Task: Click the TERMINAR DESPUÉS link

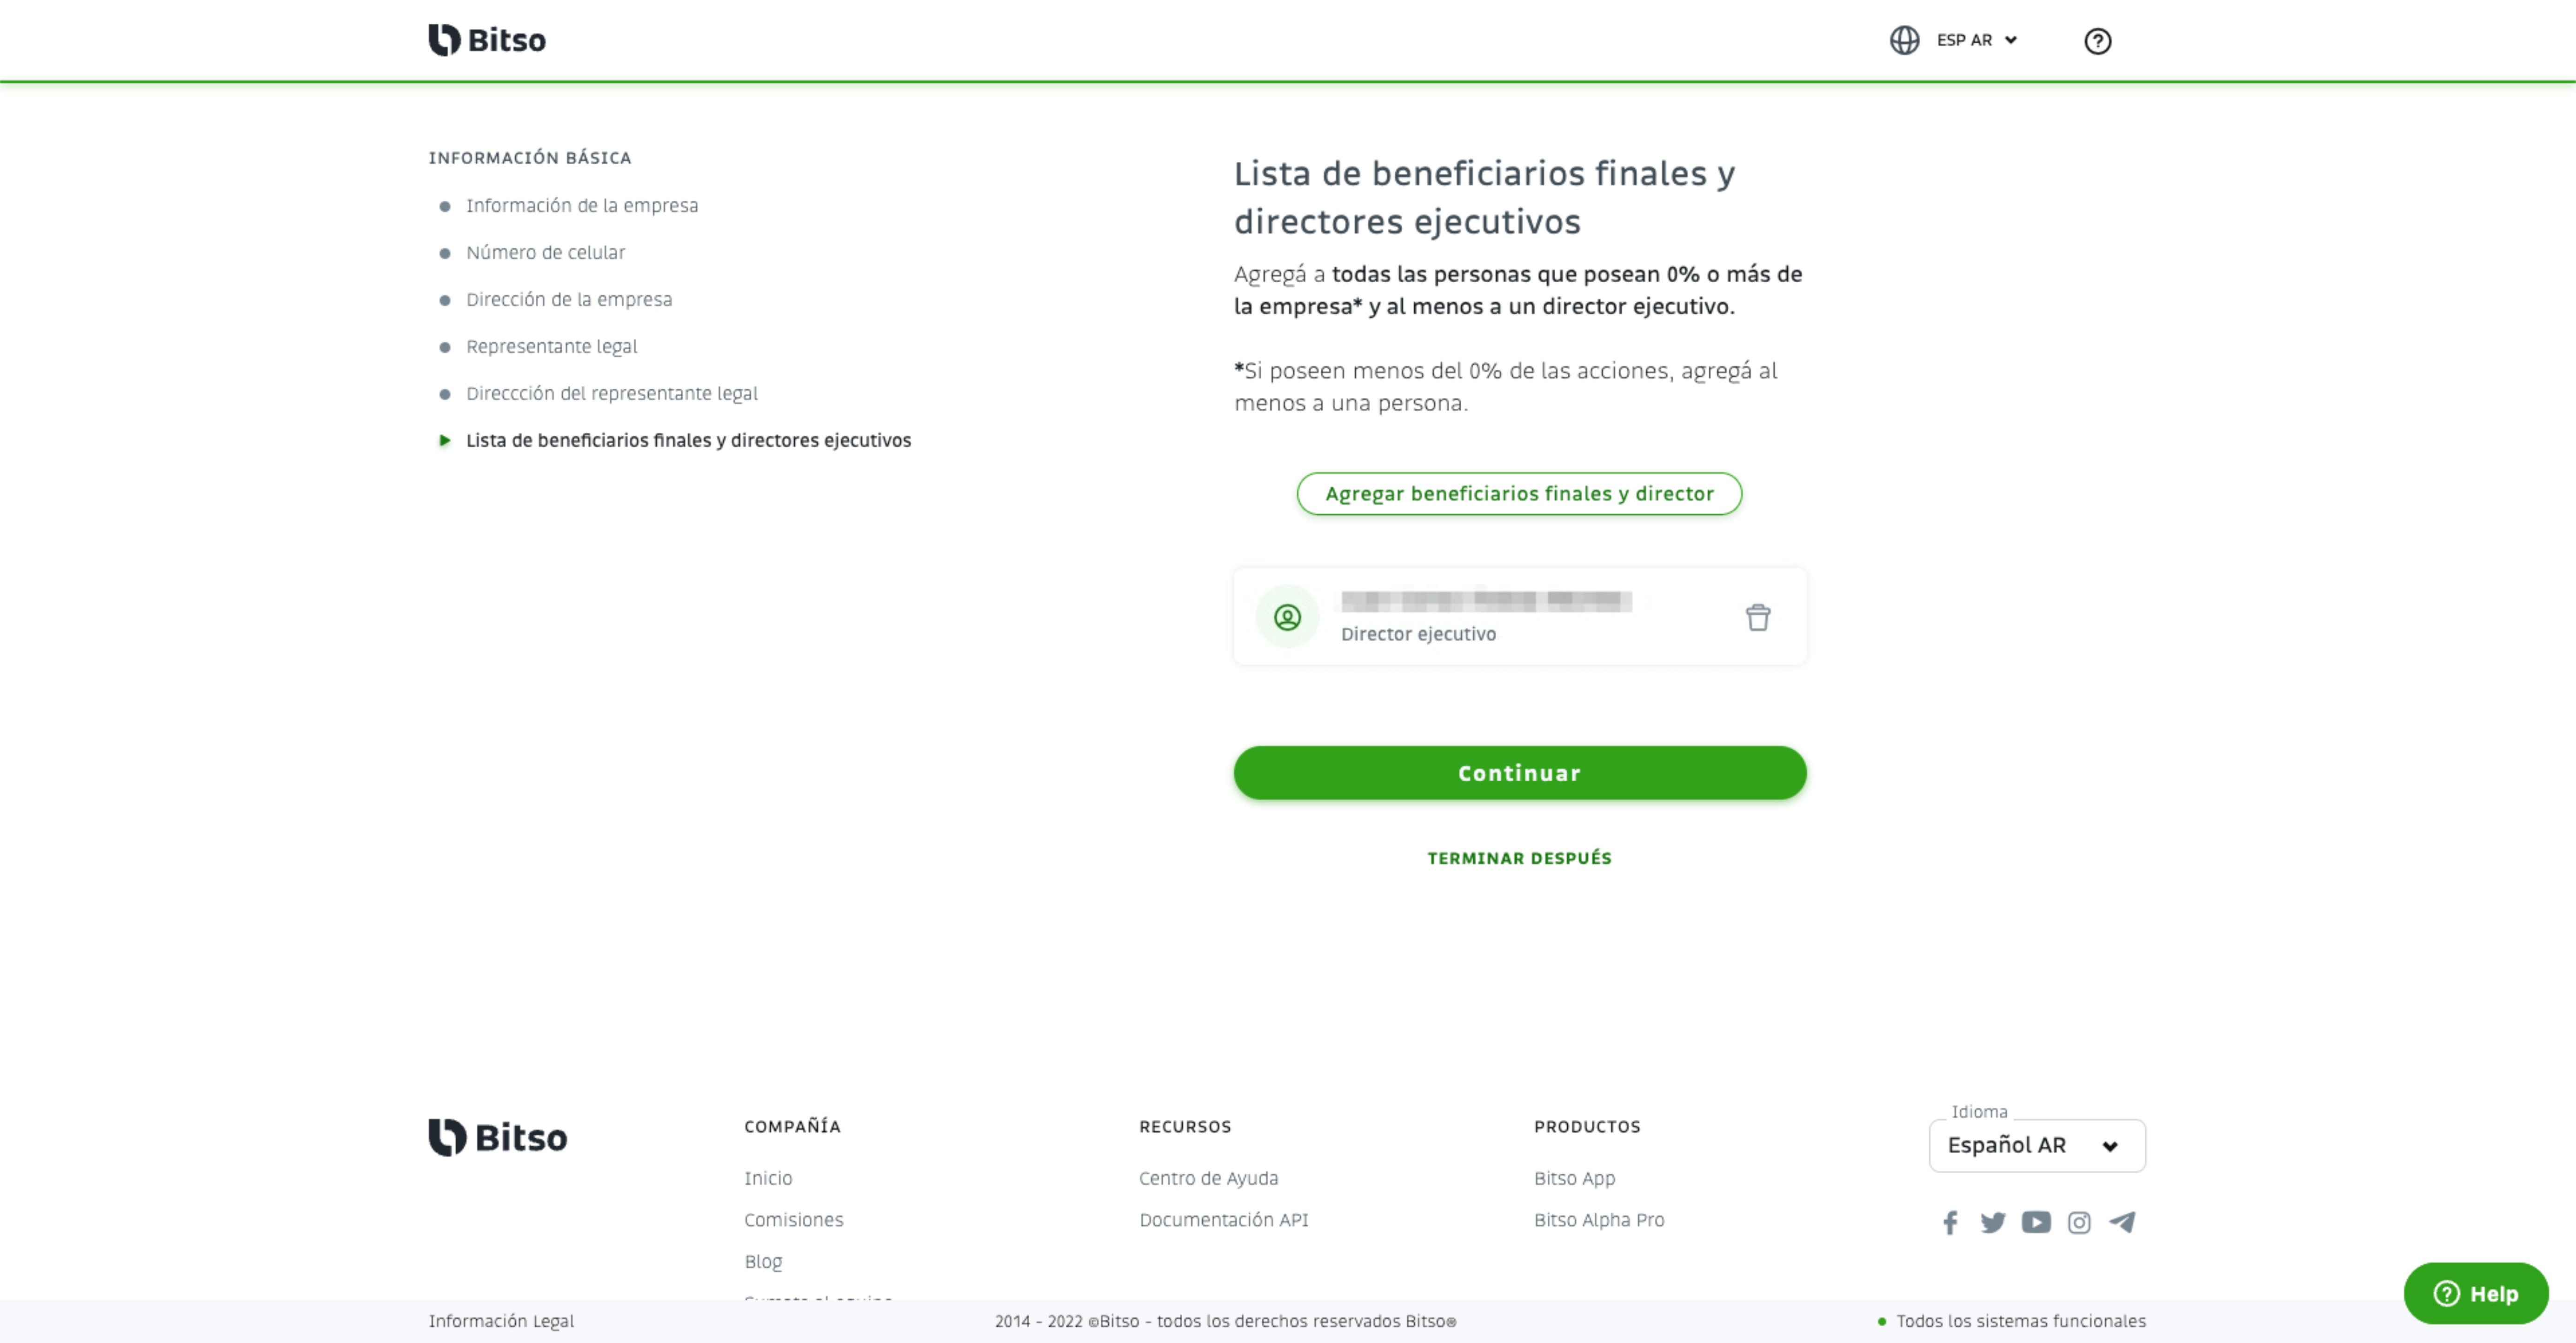Action: point(1519,858)
